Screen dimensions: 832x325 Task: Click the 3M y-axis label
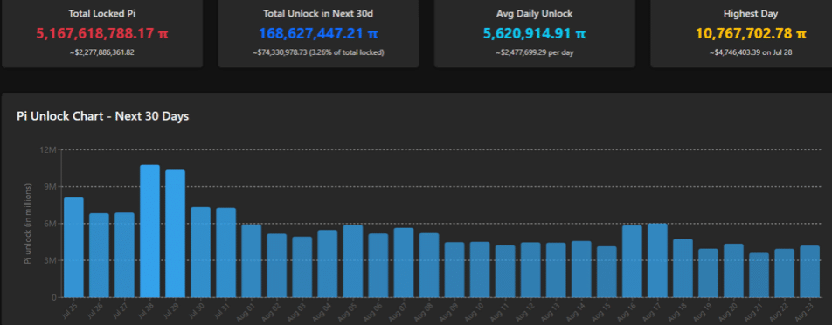[x=51, y=260]
